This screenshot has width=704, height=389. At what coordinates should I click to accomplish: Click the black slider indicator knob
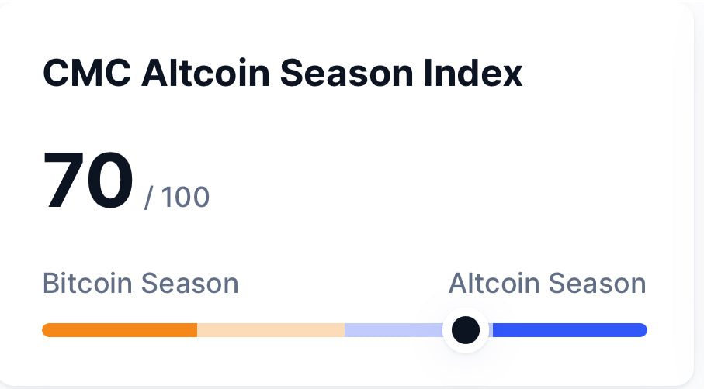pos(466,330)
